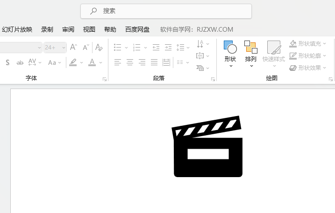
Task: Align text to the right
Action: tap(142, 62)
